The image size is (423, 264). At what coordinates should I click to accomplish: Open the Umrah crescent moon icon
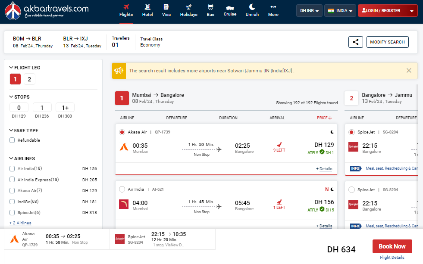point(252,7)
